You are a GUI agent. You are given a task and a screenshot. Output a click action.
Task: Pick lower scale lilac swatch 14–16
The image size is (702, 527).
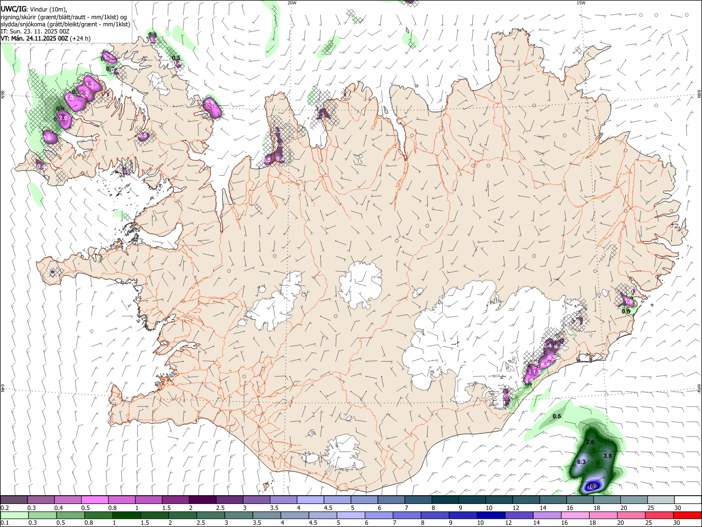547,515
